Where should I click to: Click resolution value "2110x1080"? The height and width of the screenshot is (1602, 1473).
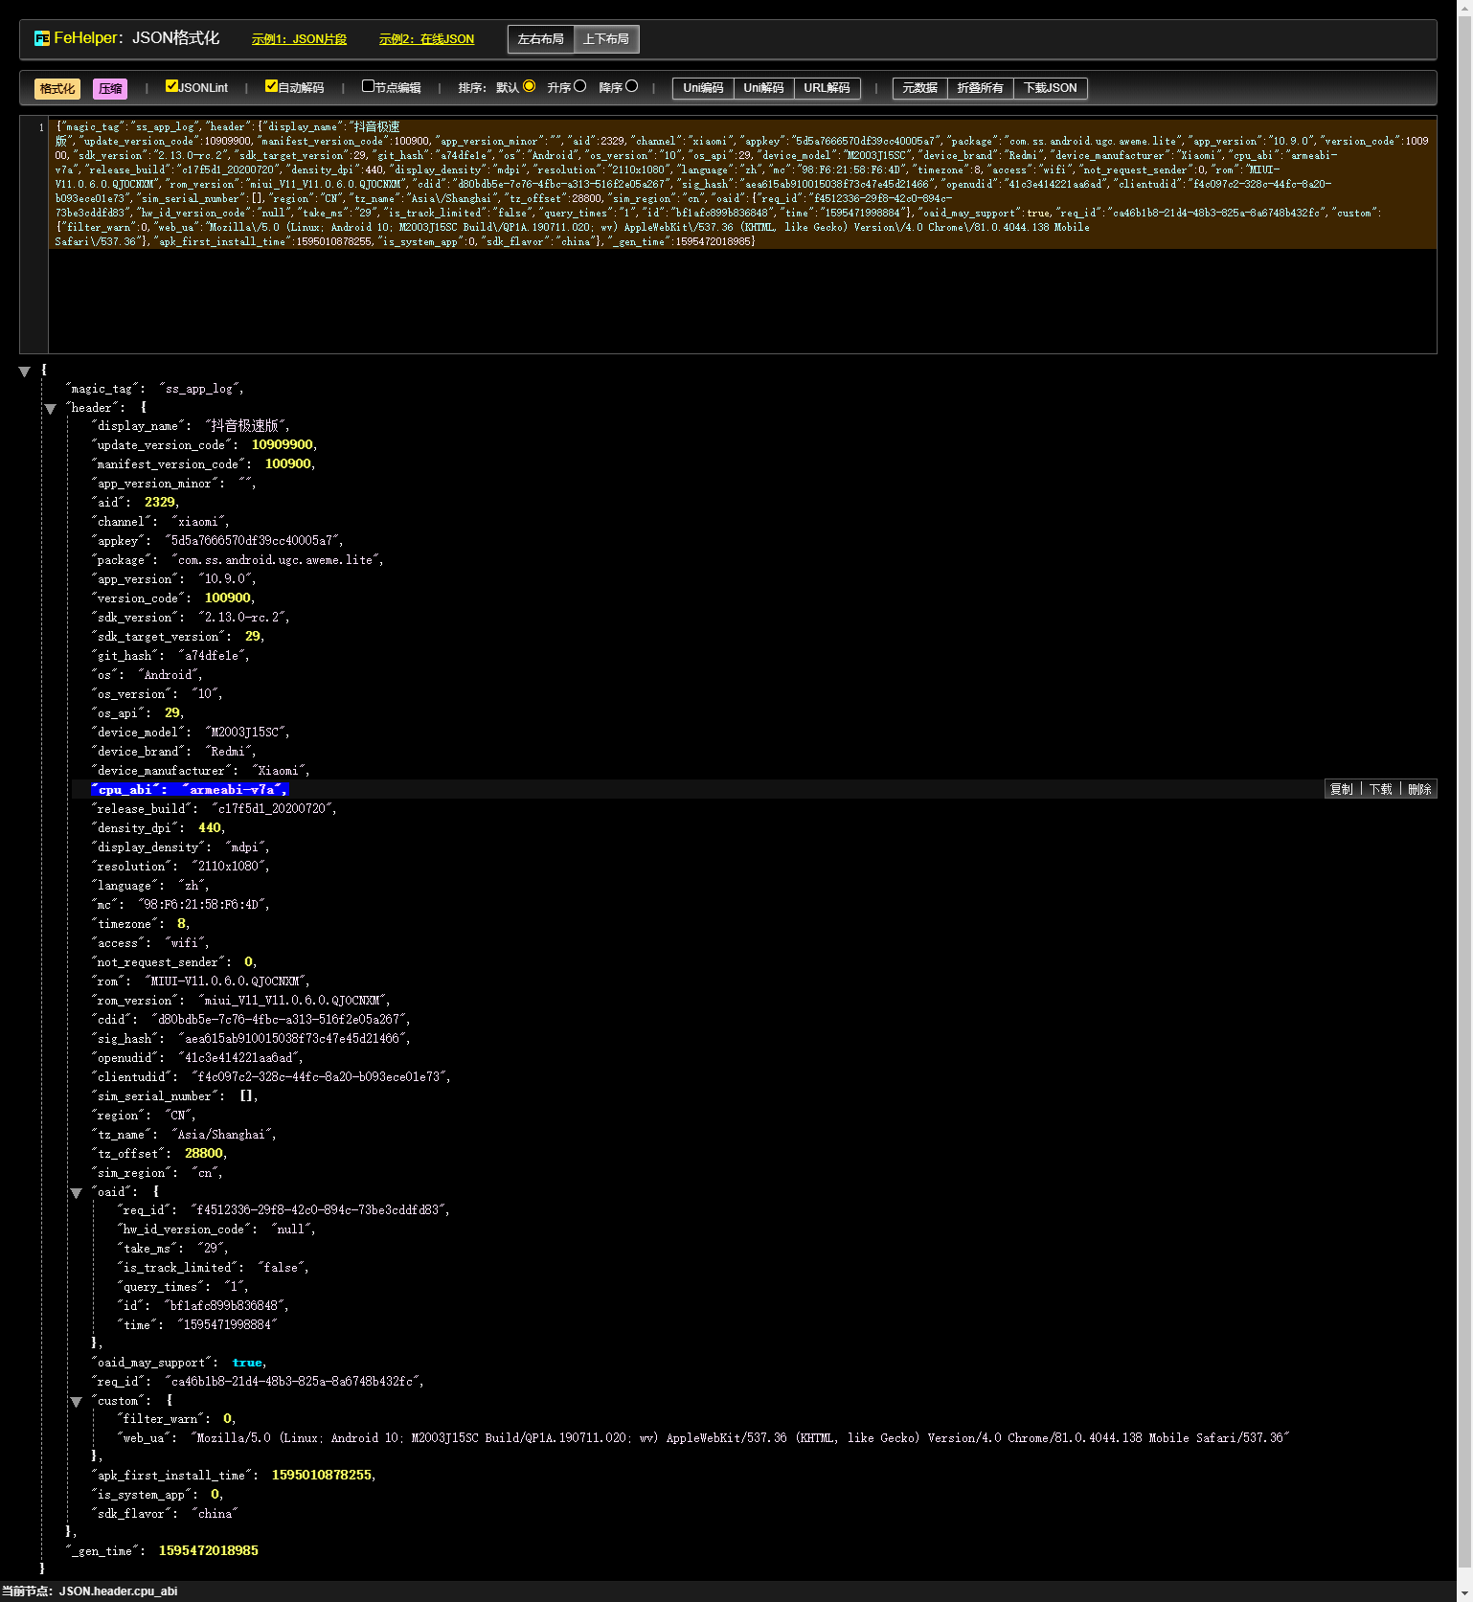(x=228, y=867)
